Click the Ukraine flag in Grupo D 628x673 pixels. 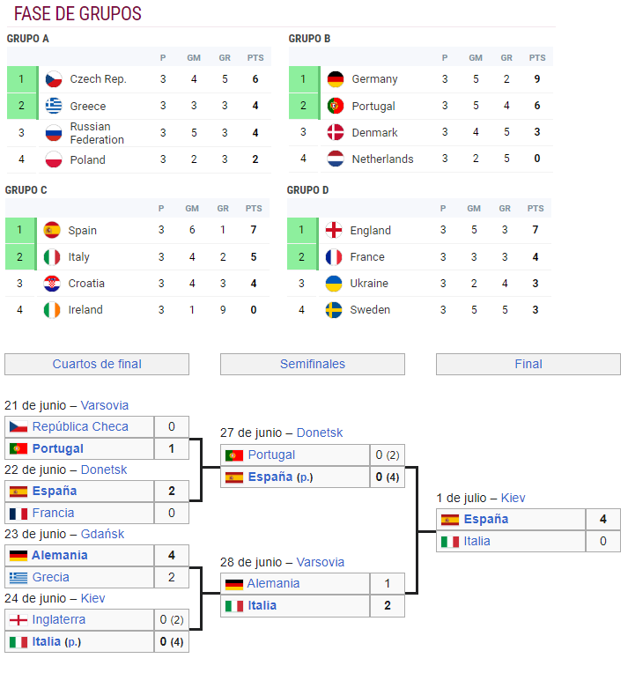(x=334, y=284)
